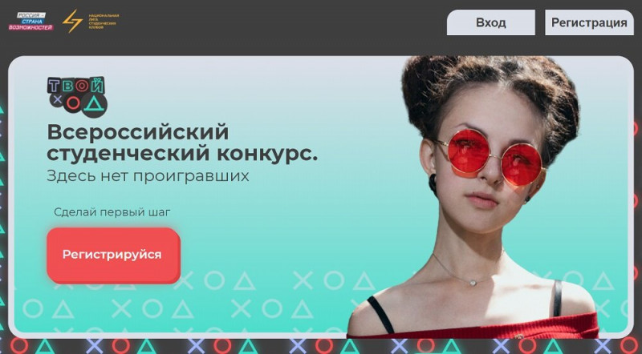Open the Национальная лига студенческих клубов caption

coord(104,22)
